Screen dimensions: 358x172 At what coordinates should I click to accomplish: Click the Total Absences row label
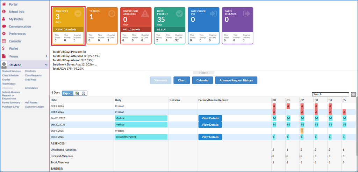click(60, 163)
